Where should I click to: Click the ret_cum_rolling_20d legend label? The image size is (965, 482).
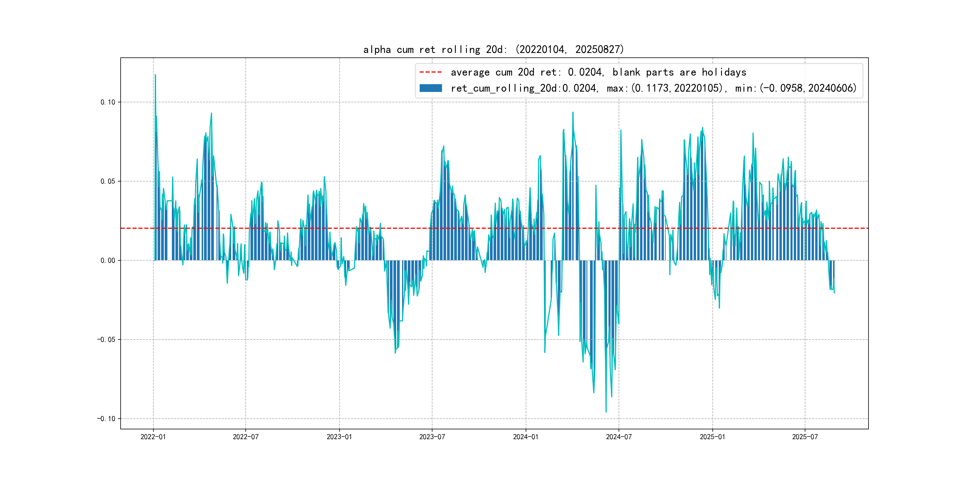653,88
